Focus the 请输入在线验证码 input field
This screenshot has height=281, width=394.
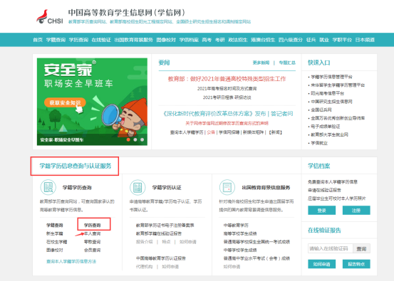click(331, 248)
